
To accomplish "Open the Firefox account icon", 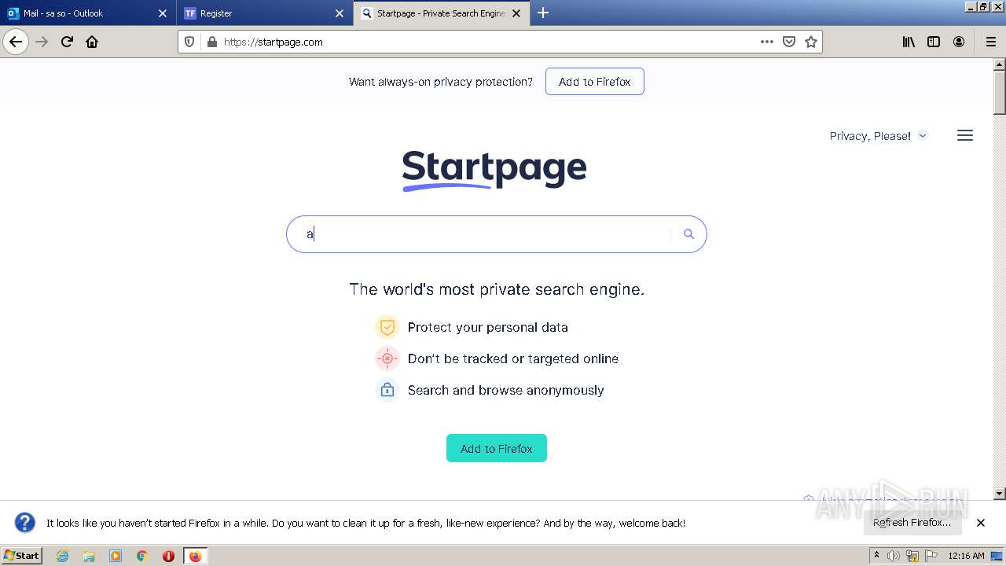I will click(959, 42).
